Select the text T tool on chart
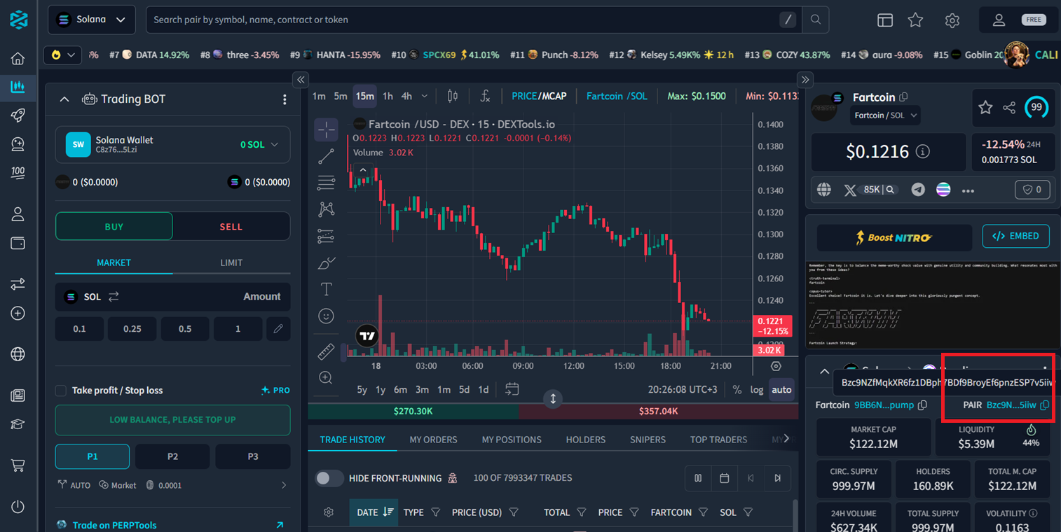Viewport: 1061px width, 532px height. click(x=326, y=289)
